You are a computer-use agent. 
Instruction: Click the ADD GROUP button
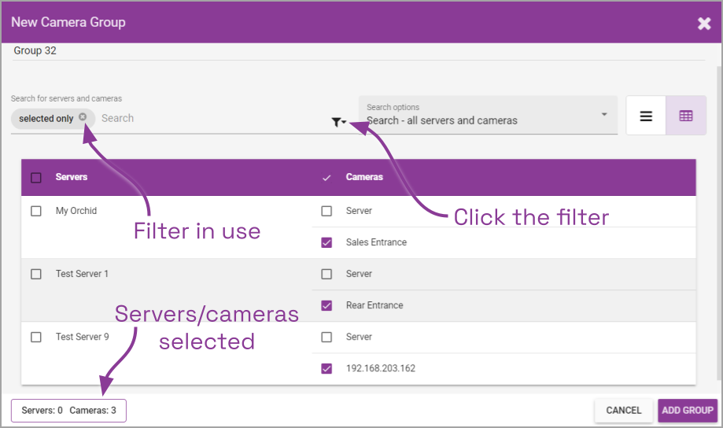tap(687, 410)
